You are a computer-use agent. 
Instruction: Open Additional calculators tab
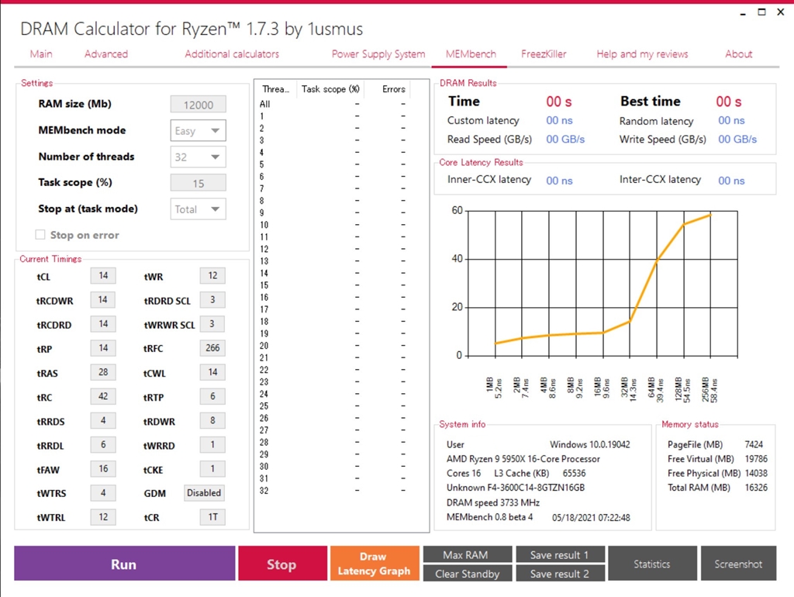(231, 54)
